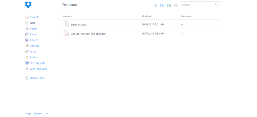Open the Help link in the footer
Viewport: 257px width, 117px height.
click(x=28, y=113)
